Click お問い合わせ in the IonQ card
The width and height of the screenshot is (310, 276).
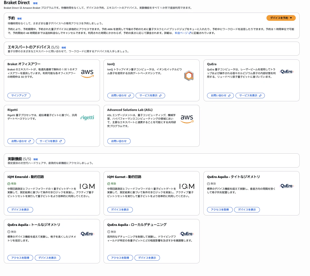pyautogui.click(x=120, y=96)
